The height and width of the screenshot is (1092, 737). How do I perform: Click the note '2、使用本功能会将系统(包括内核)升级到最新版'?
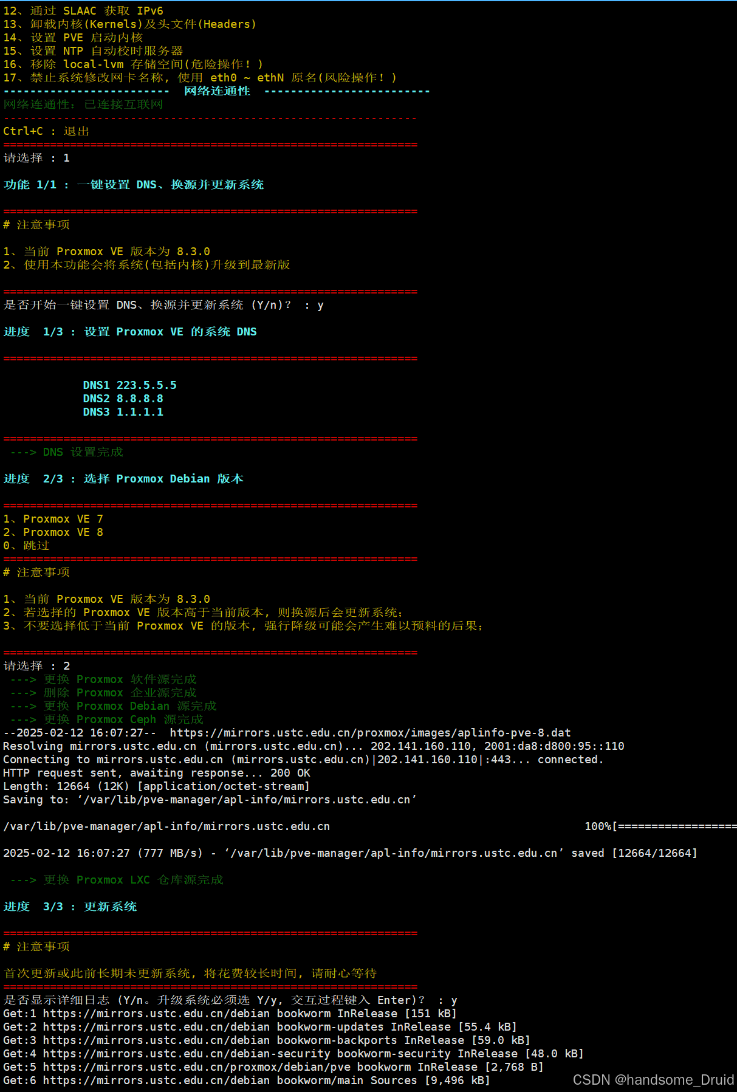click(146, 265)
